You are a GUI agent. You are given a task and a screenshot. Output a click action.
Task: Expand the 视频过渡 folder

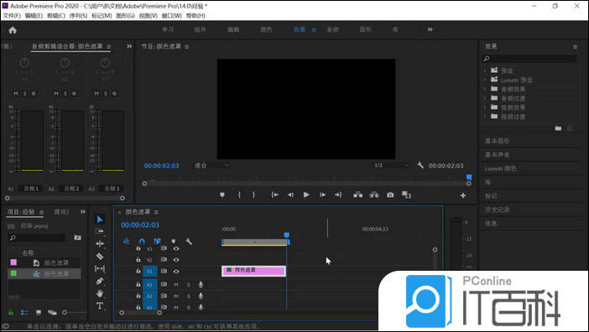tap(485, 117)
